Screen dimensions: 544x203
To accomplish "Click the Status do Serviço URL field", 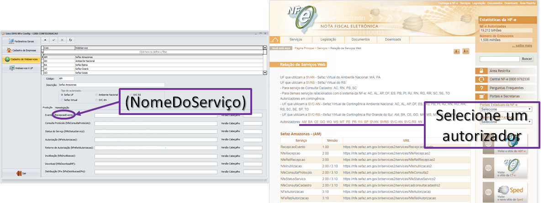I will coord(156,131).
